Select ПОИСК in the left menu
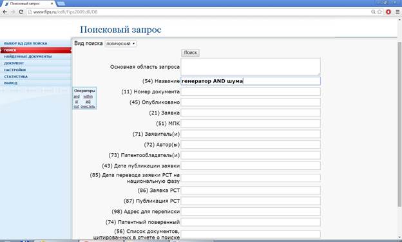 (x=35, y=50)
